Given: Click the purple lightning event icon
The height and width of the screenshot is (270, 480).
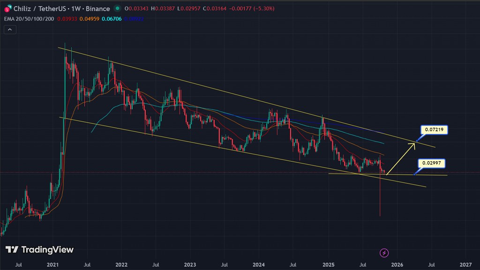Looking at the screenshot, I should tap(384, 253).
